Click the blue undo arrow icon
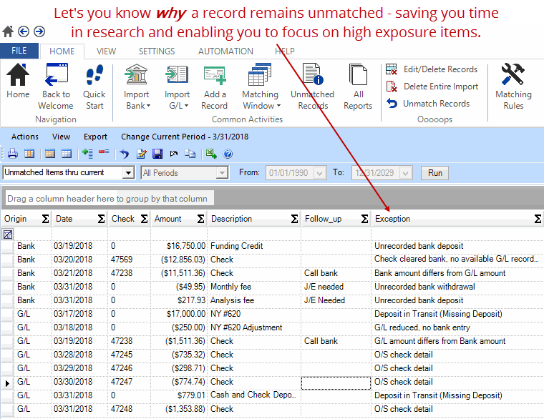 [125, 154]
